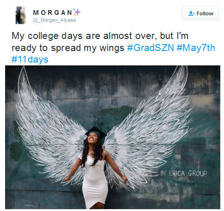Click the sparkle emoji beside MORGAN
The width and height of the screenshot is (224, 211).
[77, 12]
